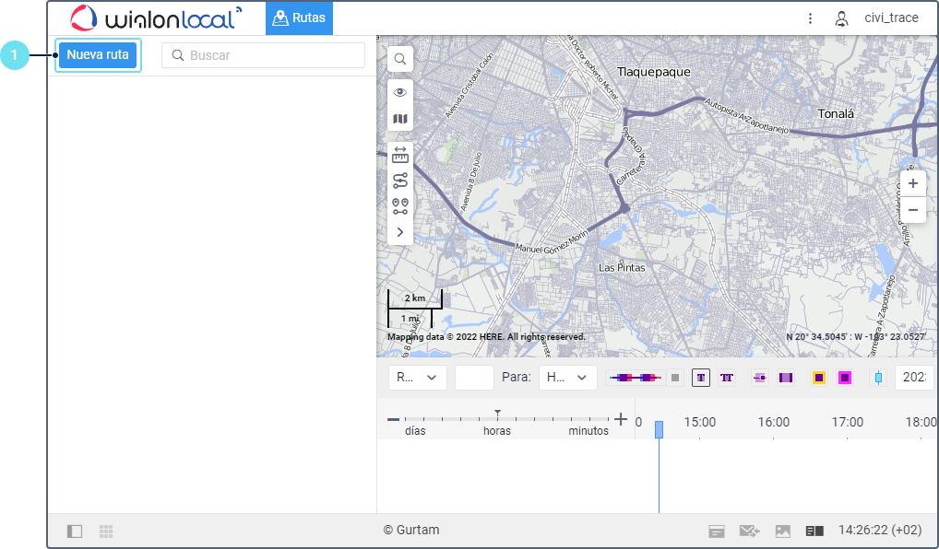
Task: Click the user profile icon
Action: (x=841, y=18)
